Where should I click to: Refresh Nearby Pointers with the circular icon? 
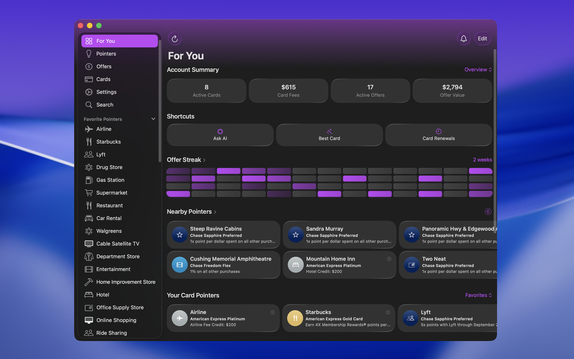pos(488,212)
